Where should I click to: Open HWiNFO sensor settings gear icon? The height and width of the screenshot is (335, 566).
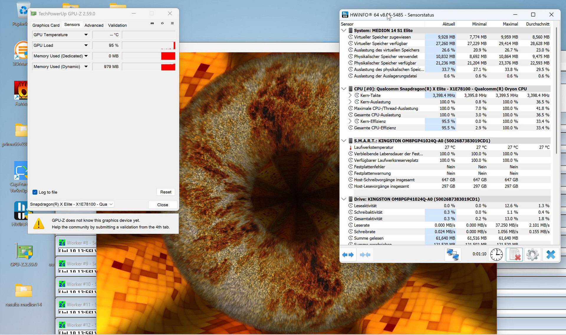click(x=532, y=255)
